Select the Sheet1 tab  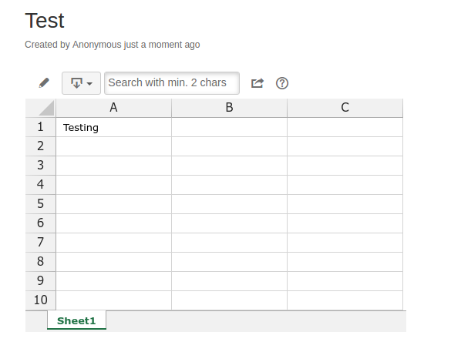coord(76,320)
